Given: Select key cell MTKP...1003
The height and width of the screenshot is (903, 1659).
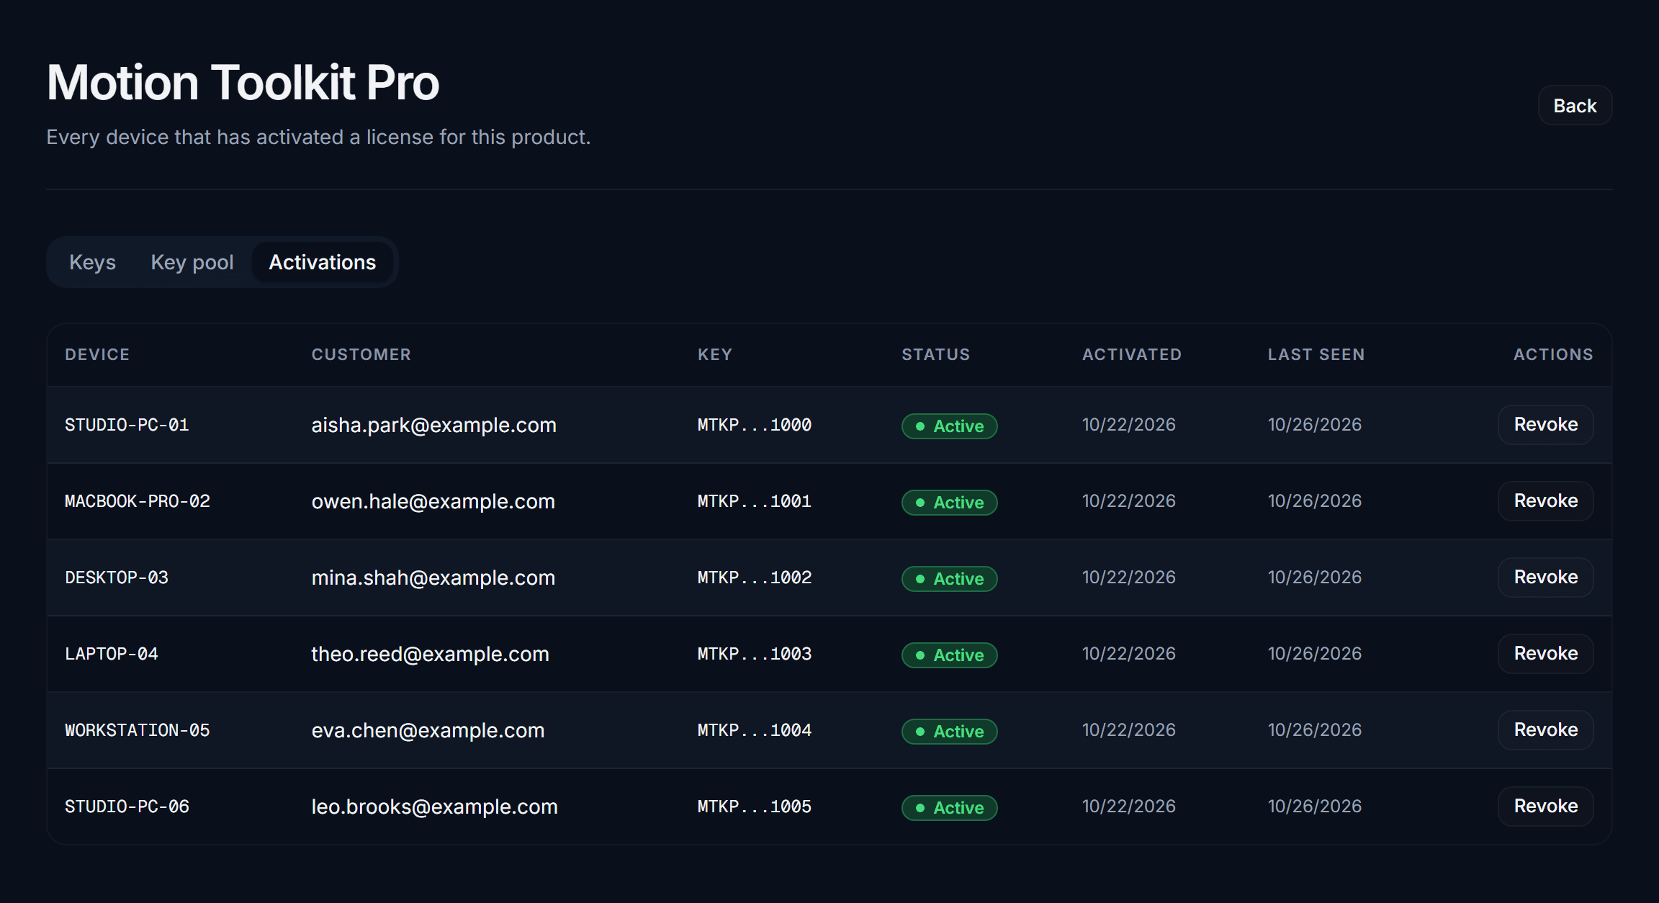Looking at the screenshot, I should click(x=754, y=654).
